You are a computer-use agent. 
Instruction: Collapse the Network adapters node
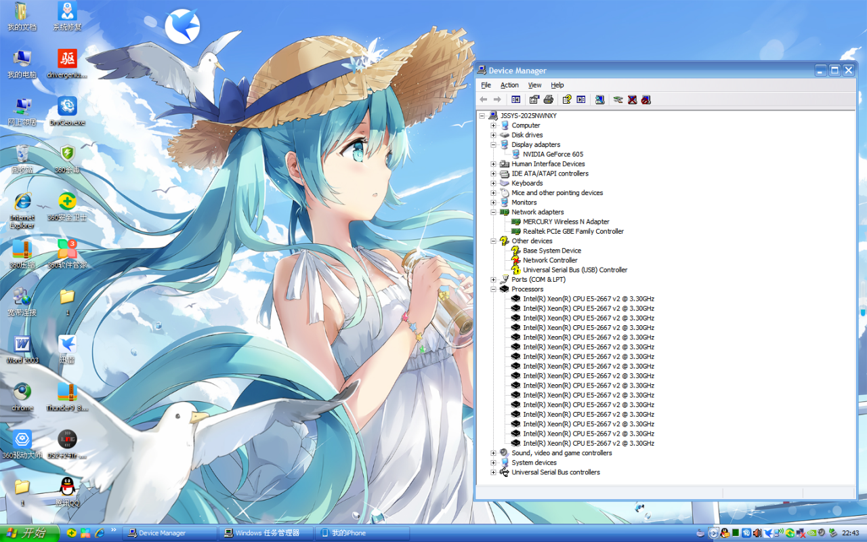(494, 212)
